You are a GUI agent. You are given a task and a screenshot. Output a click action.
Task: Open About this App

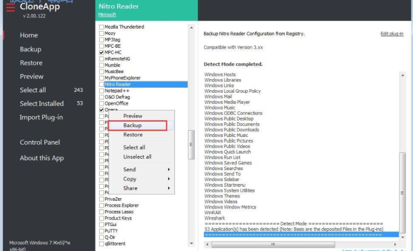pos(42,158)
